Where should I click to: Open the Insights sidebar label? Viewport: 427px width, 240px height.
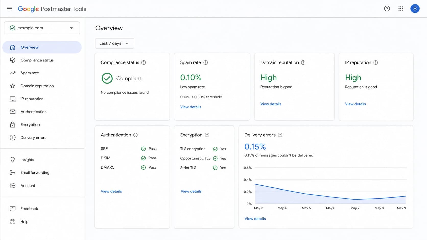[x=27, y=160]
